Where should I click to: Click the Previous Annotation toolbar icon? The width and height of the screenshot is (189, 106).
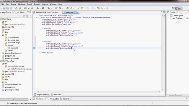pos(93,8)
